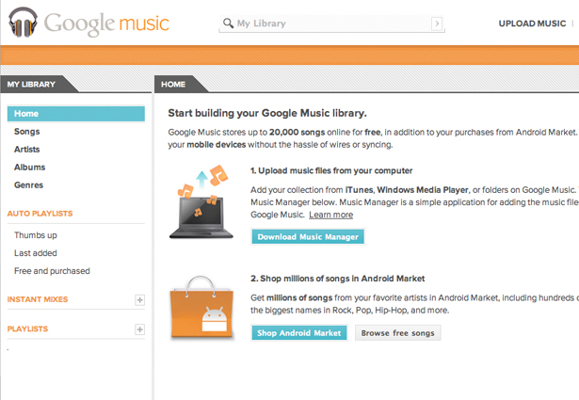Image resolution: width=579 pixels, height=400 pixels.
Task: Click the laptop upload music illustration
Action: tap(201, 201)
